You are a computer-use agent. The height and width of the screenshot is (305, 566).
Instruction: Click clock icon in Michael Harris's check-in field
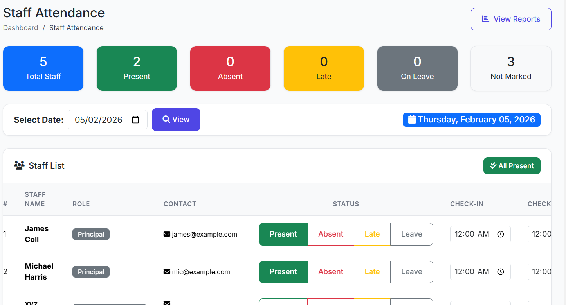[500, 272]
